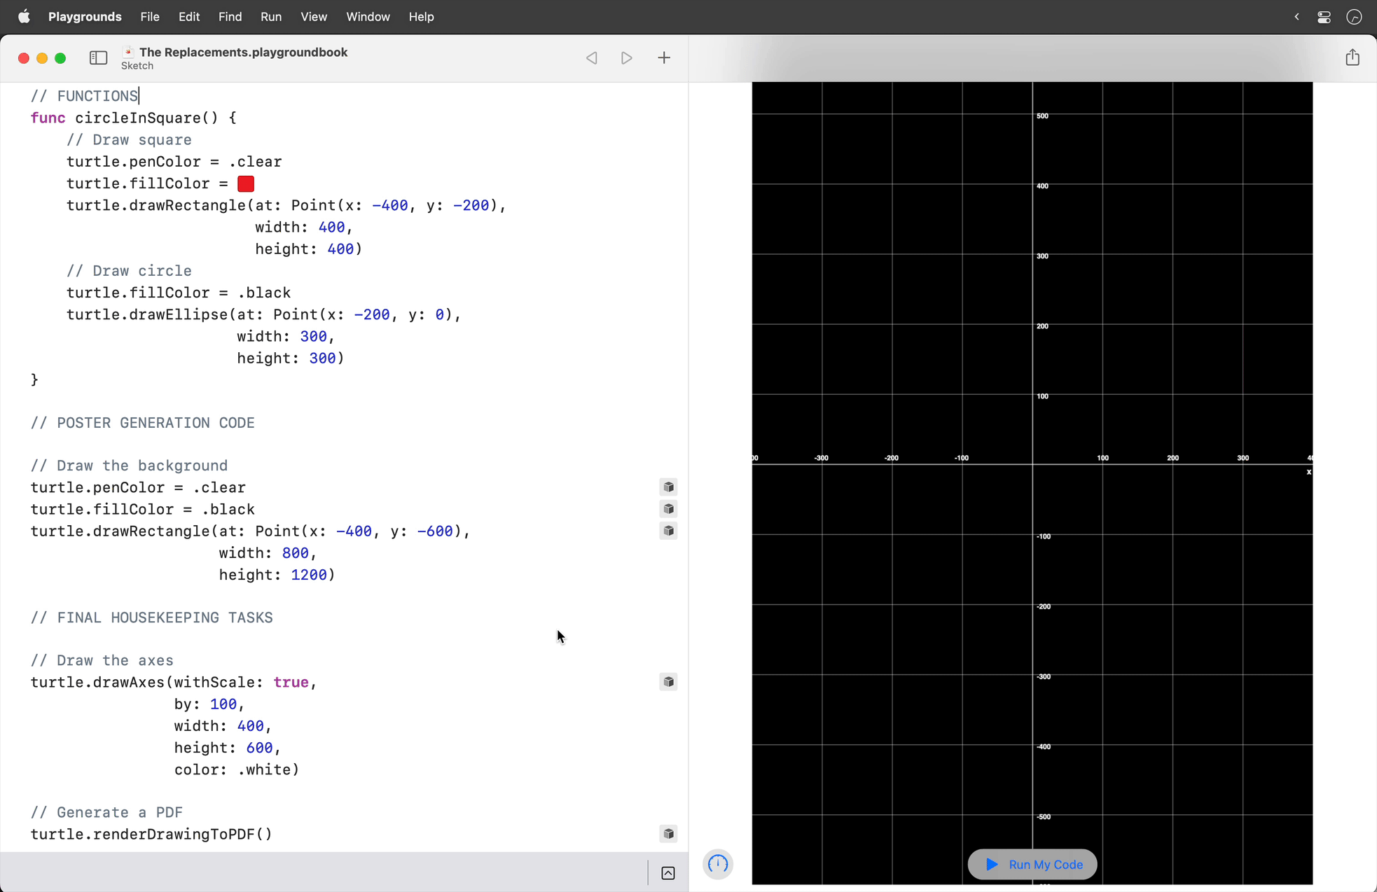The height and width of the screenshot is (892, 1377).
Task: Click The Replacements.playgroundbook title
Action: pos(243,53)
